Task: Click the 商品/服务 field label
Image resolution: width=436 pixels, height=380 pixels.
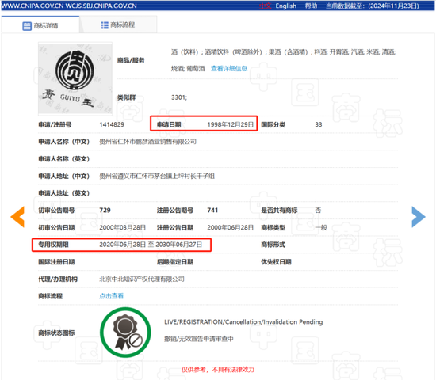Action: (131, 60)
